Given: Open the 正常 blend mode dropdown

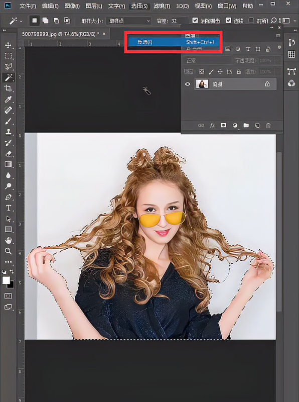Looking at the screenshot, I should (207, 60).
